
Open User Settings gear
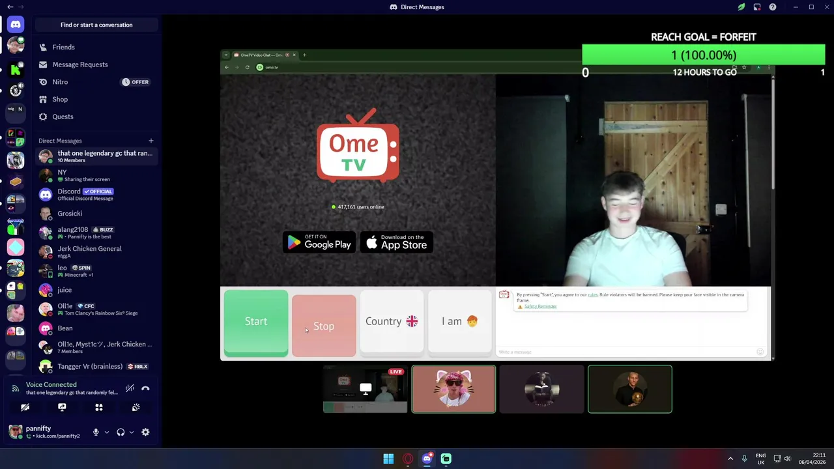pos(145,432)
